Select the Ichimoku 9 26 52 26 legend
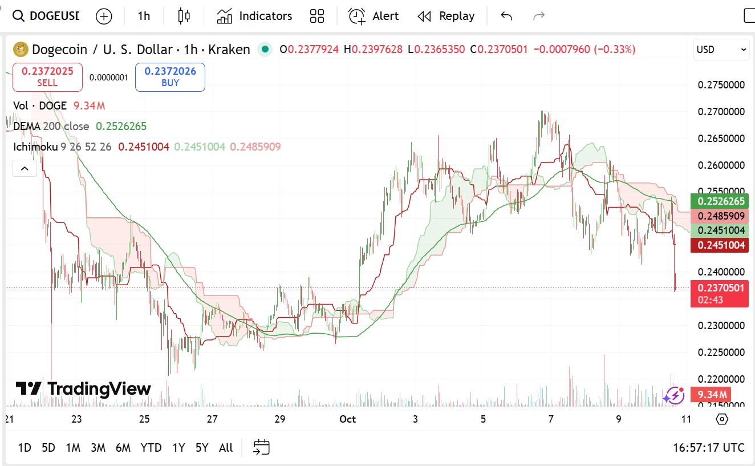Screen dimensions: 755x466 click(x=63, y=147)
